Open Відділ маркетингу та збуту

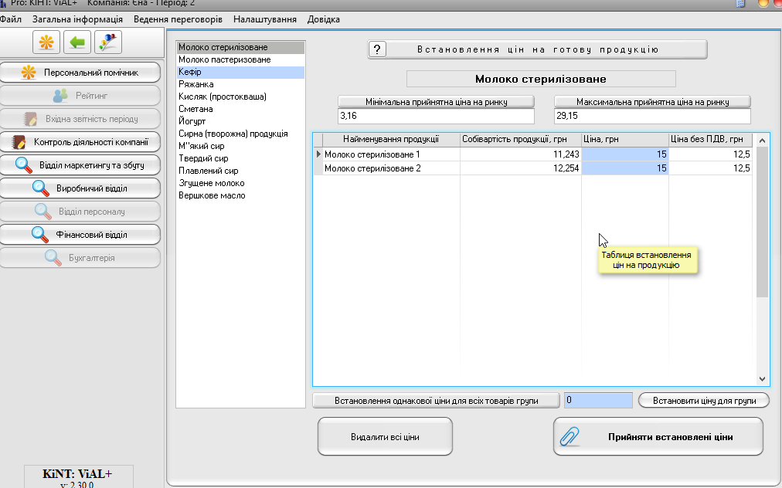[80, 165]
